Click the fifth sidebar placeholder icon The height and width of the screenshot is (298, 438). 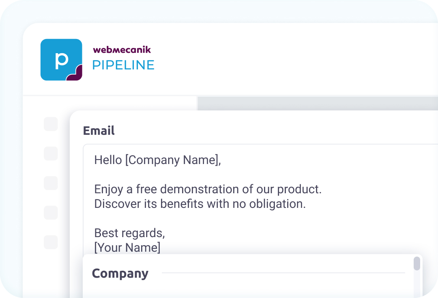[51, 242]
